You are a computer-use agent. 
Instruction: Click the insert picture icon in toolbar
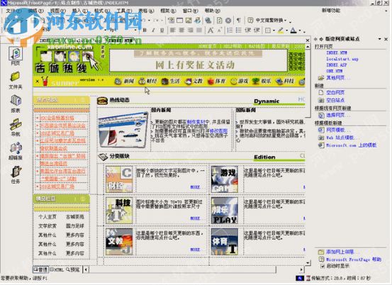point(189,20)
